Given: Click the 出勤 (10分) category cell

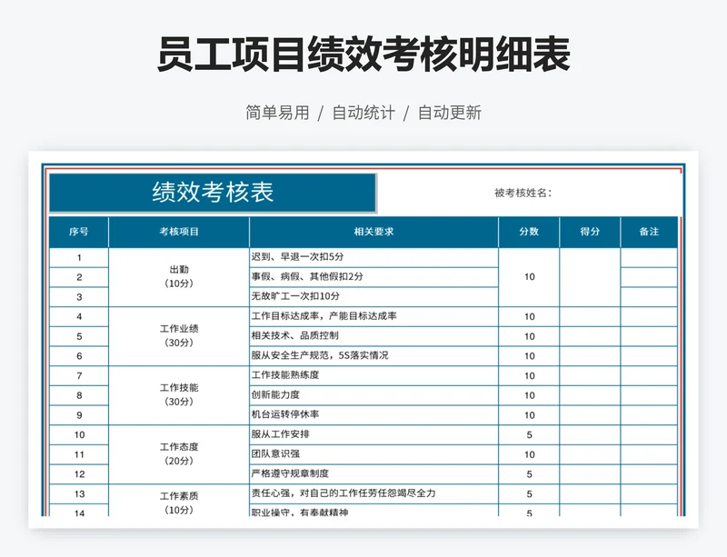Looking at the screenshot, I should coord(179,276).
